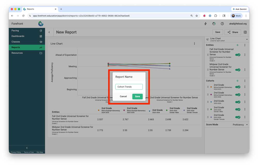Viewport: 258px width, 165px height.
Task: Open options menu for Gender: Female cohort
Action: pos(245,117)
